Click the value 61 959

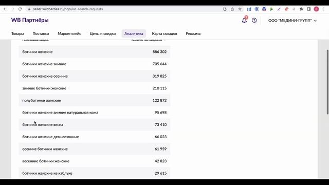click(x=160, y=149)
